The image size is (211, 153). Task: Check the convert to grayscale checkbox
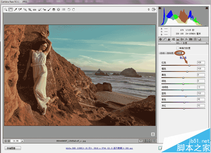click(x=178, y=48)
